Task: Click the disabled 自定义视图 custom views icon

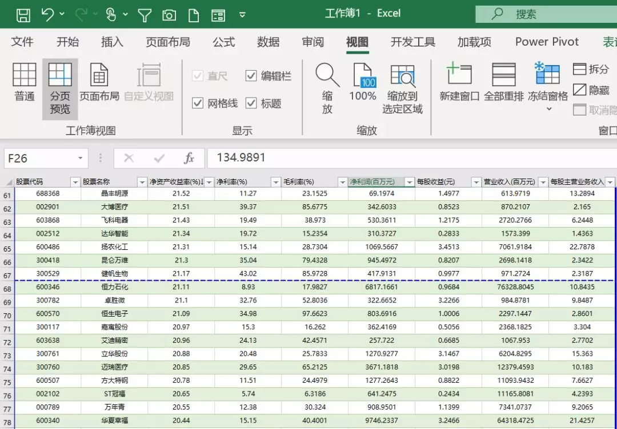Action: click(x=149, y=83)
